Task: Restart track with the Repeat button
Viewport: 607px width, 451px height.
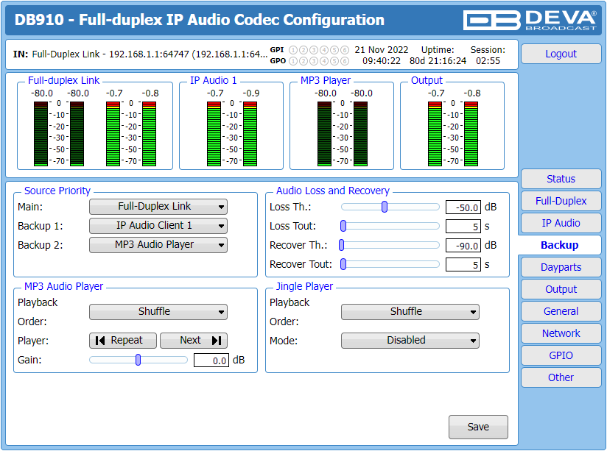Action: pos(123,341)
